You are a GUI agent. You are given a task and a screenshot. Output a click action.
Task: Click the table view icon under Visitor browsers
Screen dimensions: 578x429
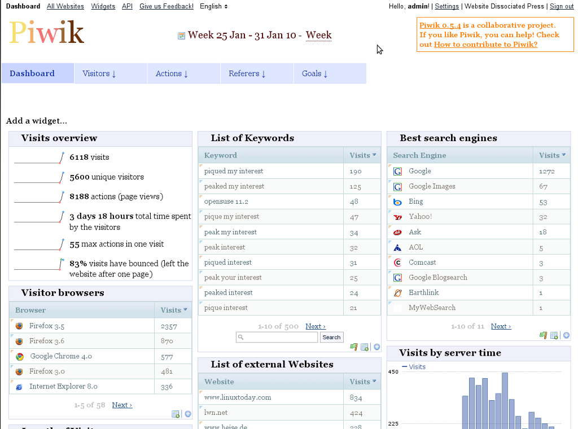click(176, 414)
